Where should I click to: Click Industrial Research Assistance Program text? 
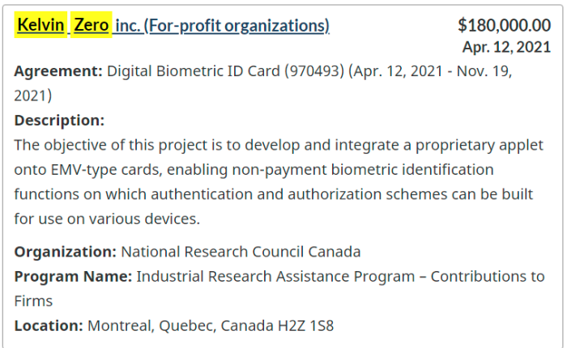point(275,277)
